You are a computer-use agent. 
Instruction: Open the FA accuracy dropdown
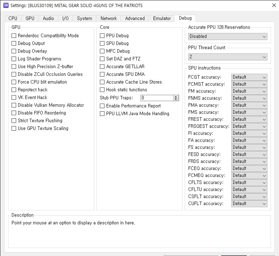249,140
